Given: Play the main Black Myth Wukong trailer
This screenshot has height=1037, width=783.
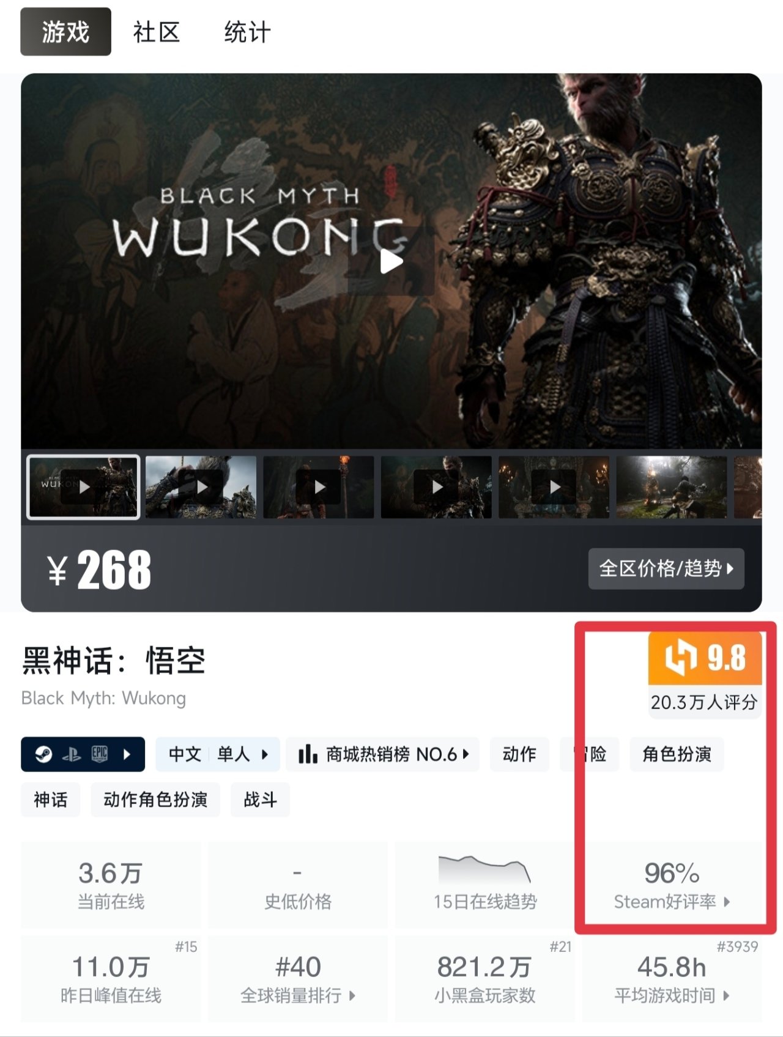Looking at the screenshot, I should (x=391, y=261).
